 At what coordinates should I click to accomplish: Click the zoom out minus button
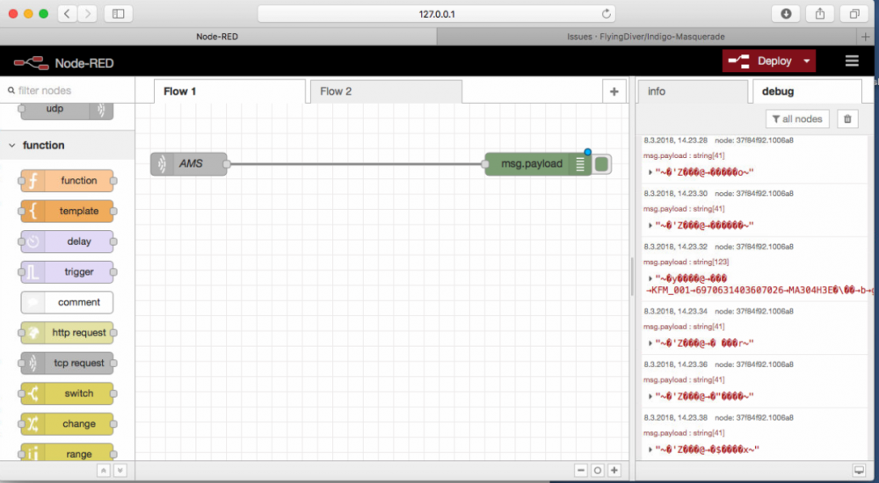click(581, 470)
